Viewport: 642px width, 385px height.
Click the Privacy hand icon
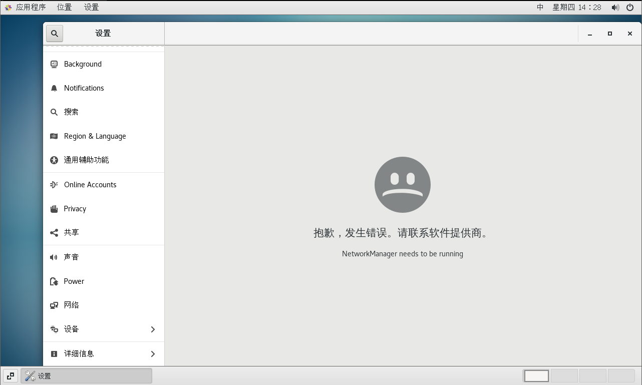tap(54, 209)
